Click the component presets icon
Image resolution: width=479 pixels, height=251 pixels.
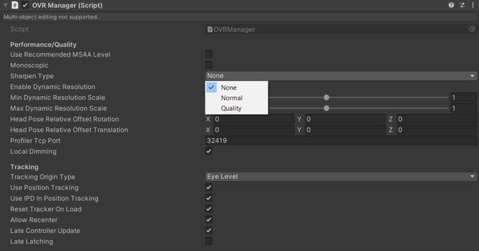point(462,5)
